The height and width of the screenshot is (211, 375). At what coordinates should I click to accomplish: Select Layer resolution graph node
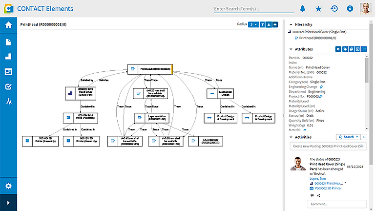[x=152, y=118]
